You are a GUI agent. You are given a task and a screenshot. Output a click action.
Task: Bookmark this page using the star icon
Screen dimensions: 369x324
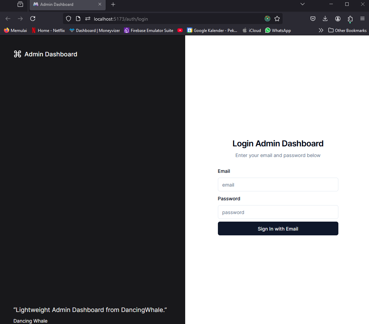[x=277, y=19]
